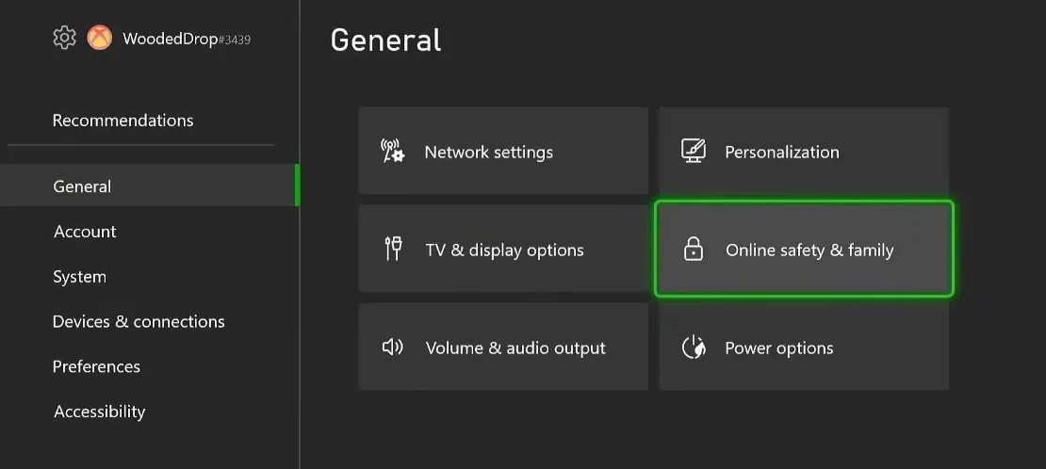The height and width of the screenshot is (469, 1046).
Task: Click the General page heading
Action: click(385, 40)
